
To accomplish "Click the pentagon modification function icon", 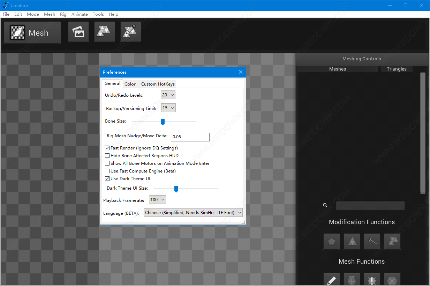I will pyautogui.click(x=332, y=242).
